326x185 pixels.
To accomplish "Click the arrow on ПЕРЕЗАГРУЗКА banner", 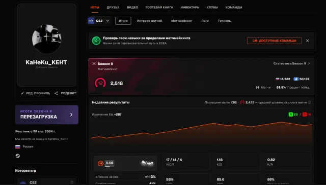I will click(x=71, y=115).
